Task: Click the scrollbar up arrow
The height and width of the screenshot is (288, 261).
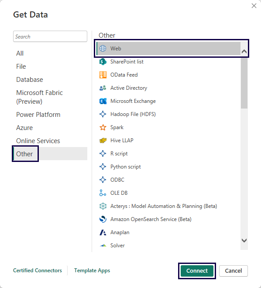Action: [x=244, y=52]
